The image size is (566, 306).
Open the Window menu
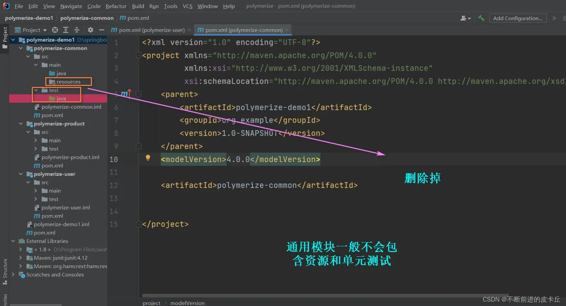(x=207, y=6)
